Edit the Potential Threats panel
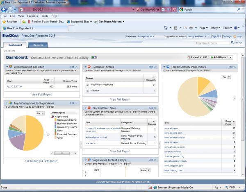 (x=150, y=67)
